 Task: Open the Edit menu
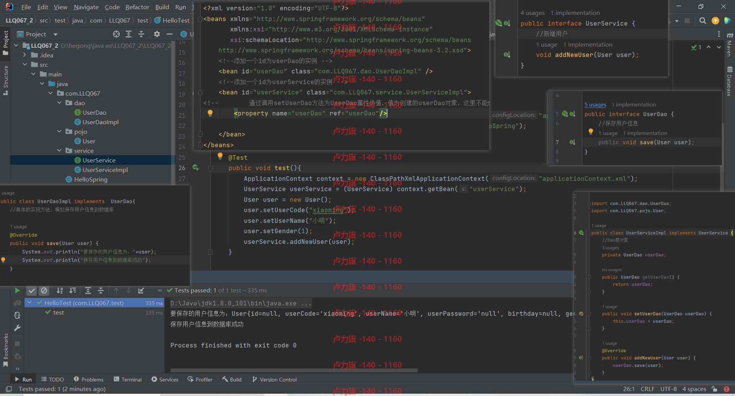pos(42,7)
